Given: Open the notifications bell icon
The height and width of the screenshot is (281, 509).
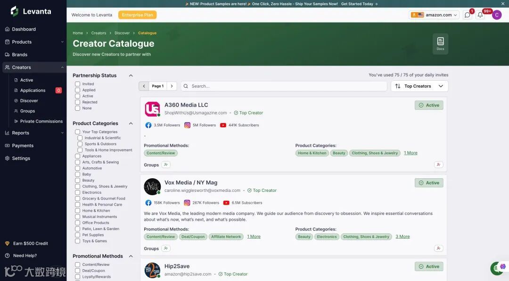Looking at the screenshot, I should [x=480, y=15].
